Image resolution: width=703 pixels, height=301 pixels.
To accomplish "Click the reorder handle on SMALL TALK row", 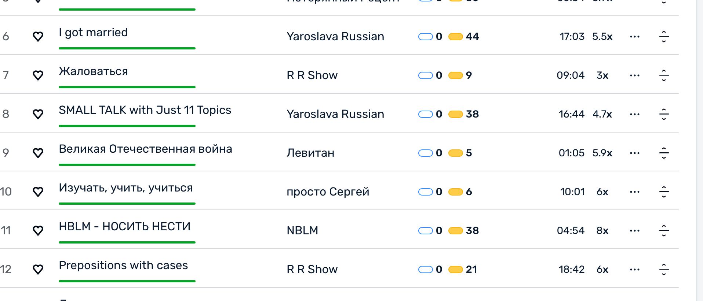I will 664,114.
